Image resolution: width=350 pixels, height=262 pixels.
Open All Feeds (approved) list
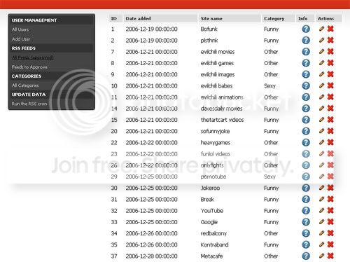[33, 57]
